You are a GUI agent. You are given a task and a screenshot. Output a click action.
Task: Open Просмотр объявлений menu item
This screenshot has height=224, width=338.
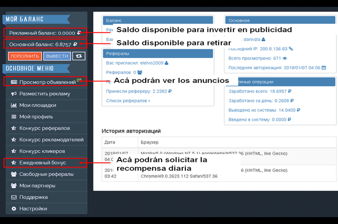click(45, 82)
